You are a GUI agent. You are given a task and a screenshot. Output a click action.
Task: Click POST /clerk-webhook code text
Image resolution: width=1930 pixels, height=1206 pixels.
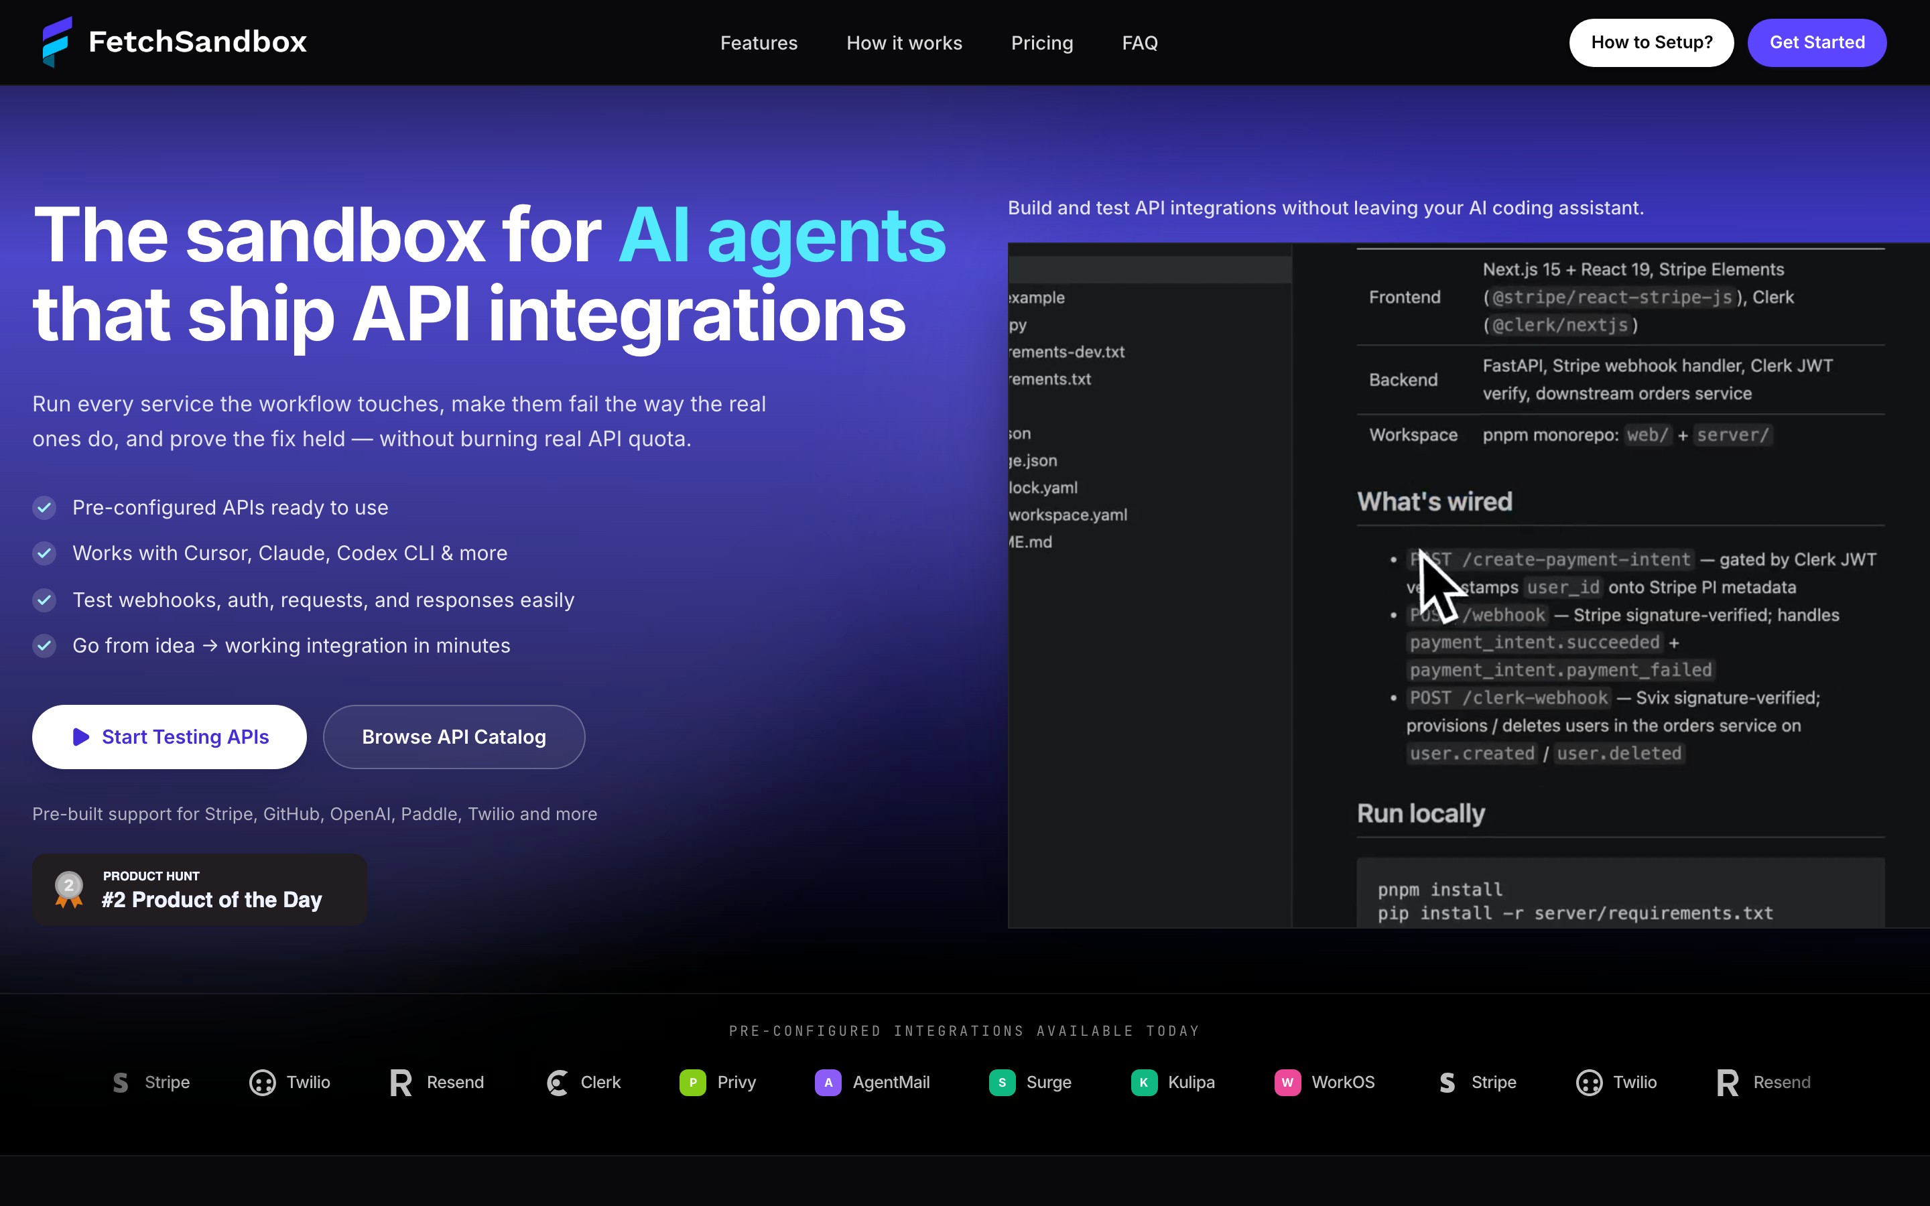1508,698
